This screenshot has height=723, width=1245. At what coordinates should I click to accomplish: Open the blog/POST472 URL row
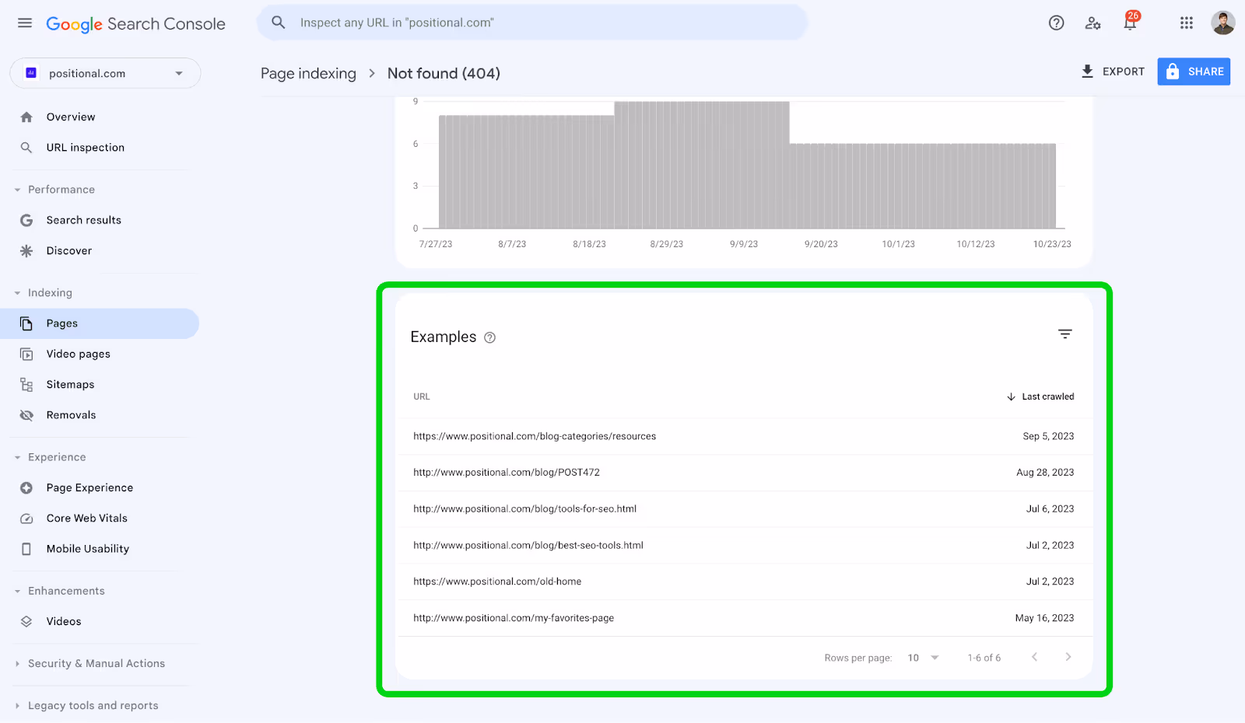coord(745,473)
